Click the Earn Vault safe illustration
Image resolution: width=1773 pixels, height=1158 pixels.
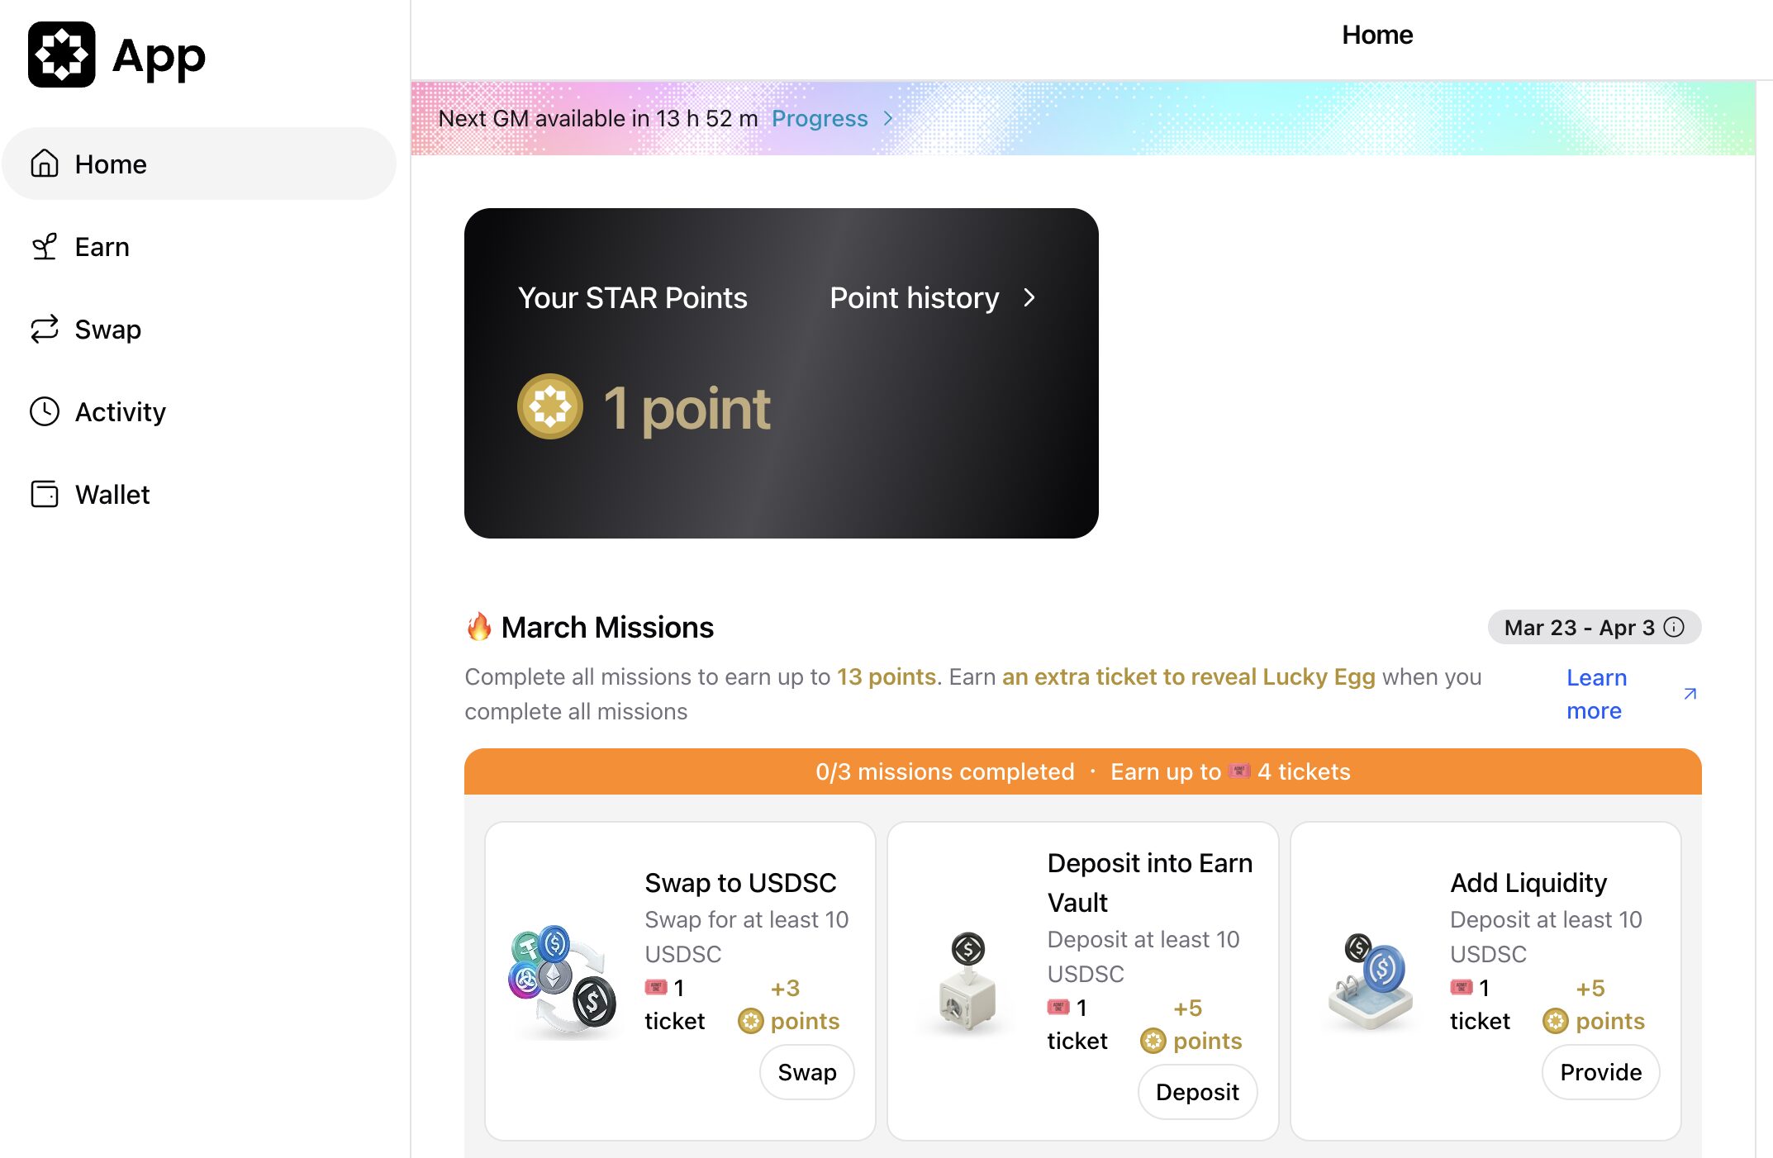tap(967, 983)
